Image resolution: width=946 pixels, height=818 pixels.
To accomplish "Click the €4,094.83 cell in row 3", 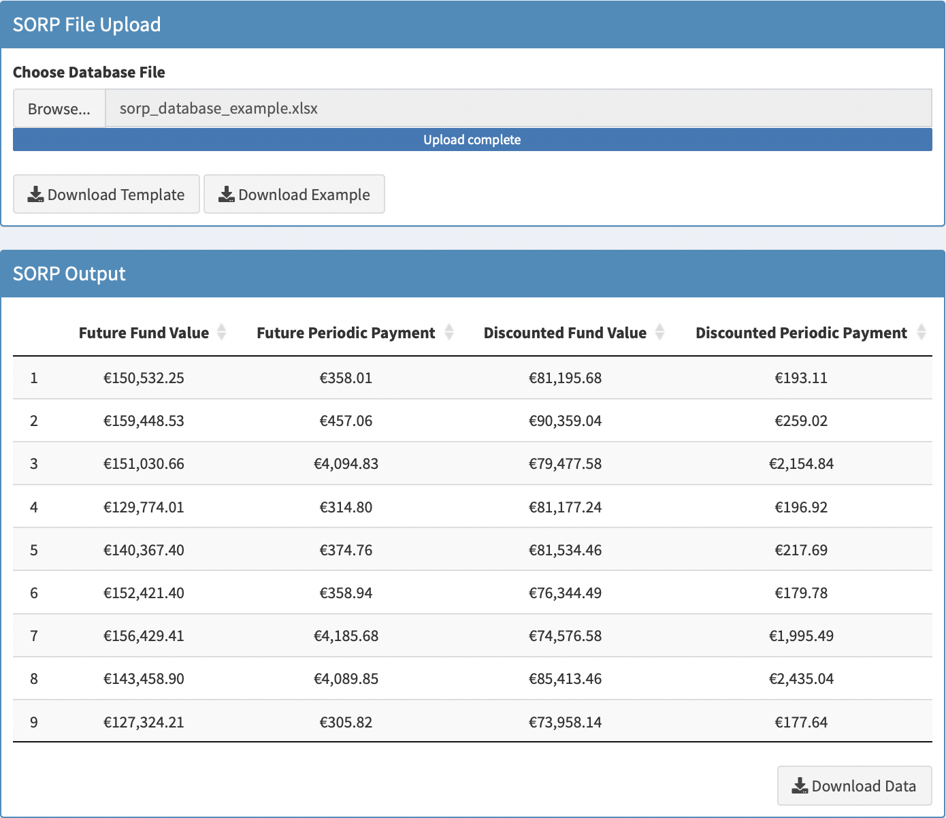I will click(346, 463).
